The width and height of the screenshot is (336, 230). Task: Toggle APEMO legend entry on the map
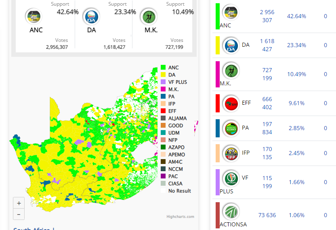(173, 155)
